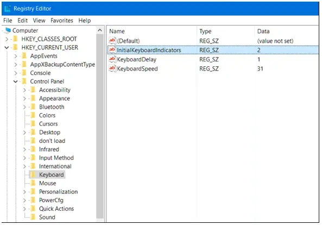The height and width of the screenshot is (225, 322).
Task: Expand the Personalization key
Action: pyautogui.click(x=24, y=192)
